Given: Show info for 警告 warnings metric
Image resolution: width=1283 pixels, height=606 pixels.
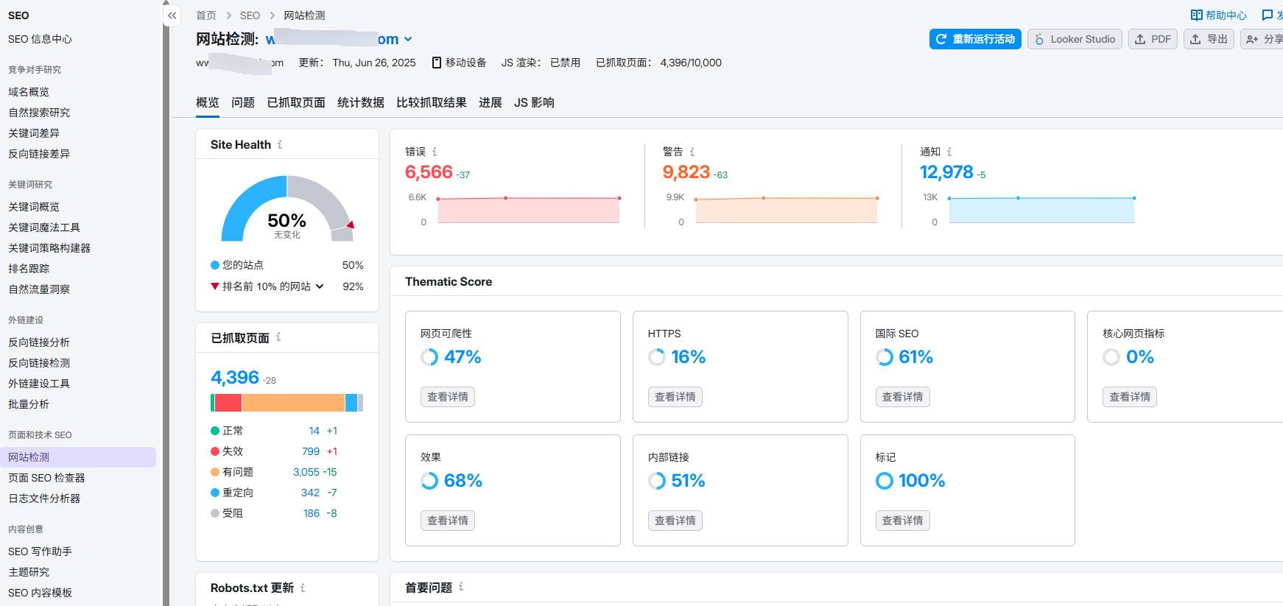Looking at the screenshot, I should tap(692, 152).
